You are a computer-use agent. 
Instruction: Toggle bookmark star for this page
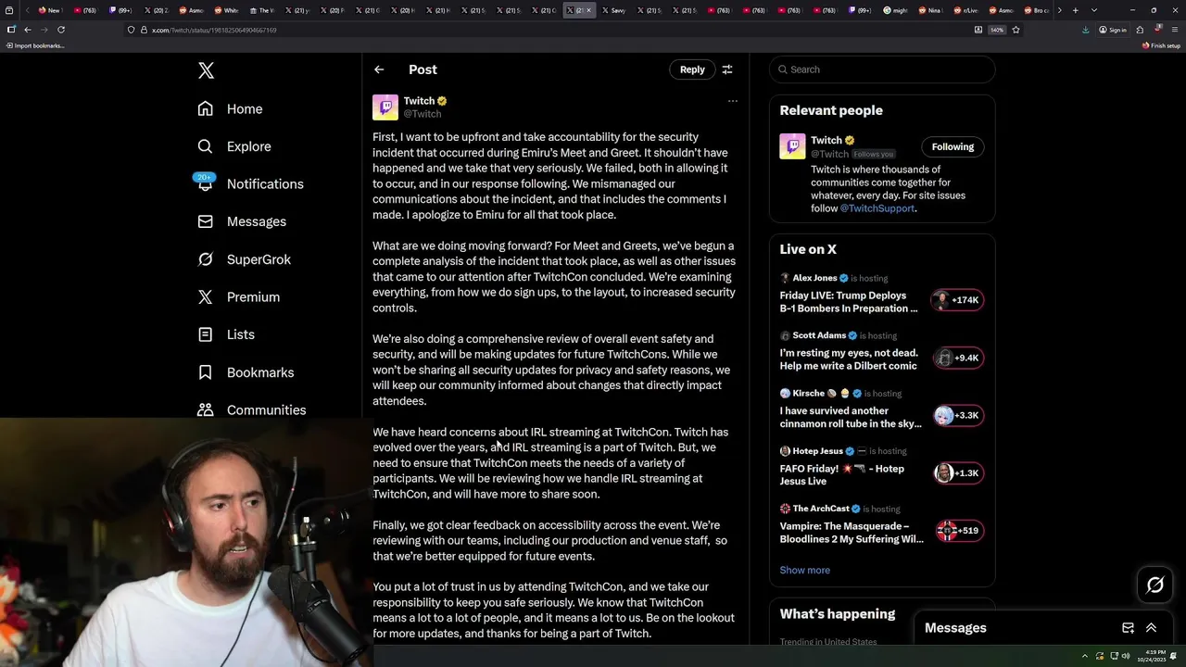coord(1016,30)
